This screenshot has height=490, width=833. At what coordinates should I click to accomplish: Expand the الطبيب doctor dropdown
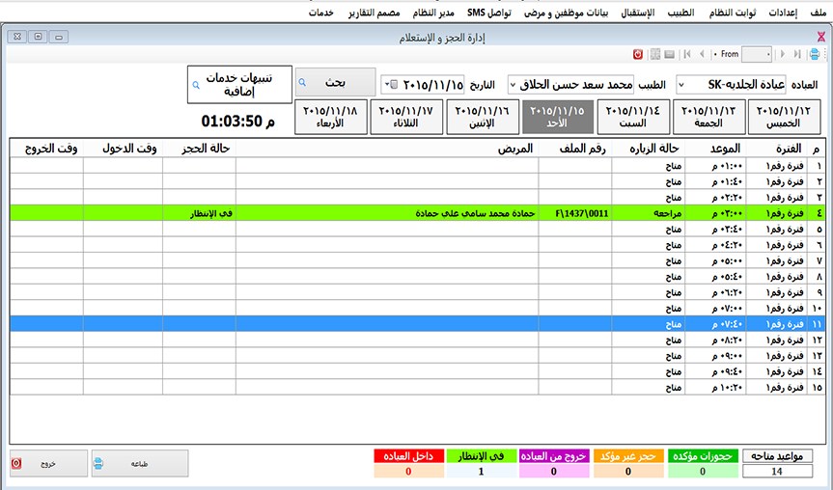513,84
